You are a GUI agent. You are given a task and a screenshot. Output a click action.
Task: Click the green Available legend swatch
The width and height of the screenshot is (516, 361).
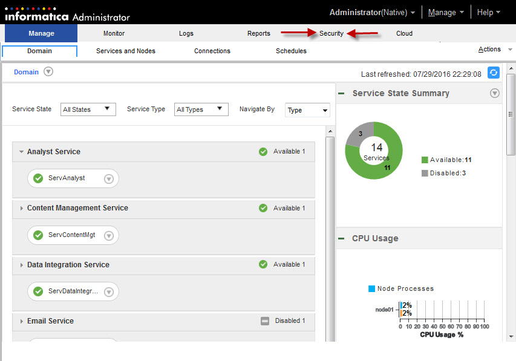pos(425,160)
